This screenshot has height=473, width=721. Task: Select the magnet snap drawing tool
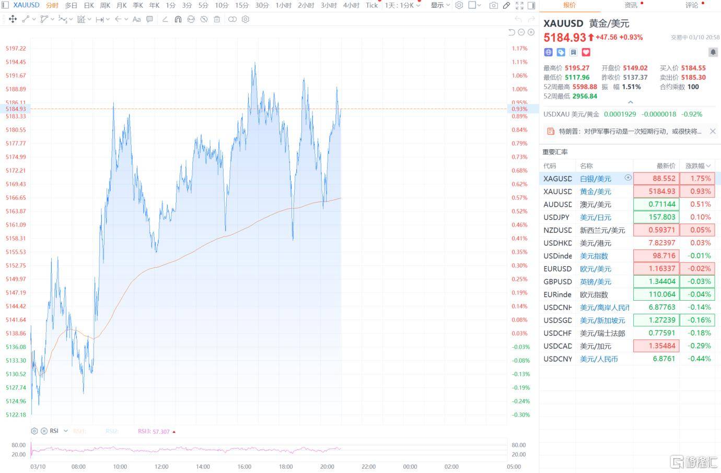[x=178, y=19]
